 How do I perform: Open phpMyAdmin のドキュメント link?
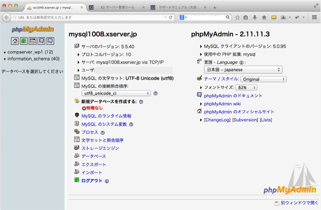(x=233, y=96)
